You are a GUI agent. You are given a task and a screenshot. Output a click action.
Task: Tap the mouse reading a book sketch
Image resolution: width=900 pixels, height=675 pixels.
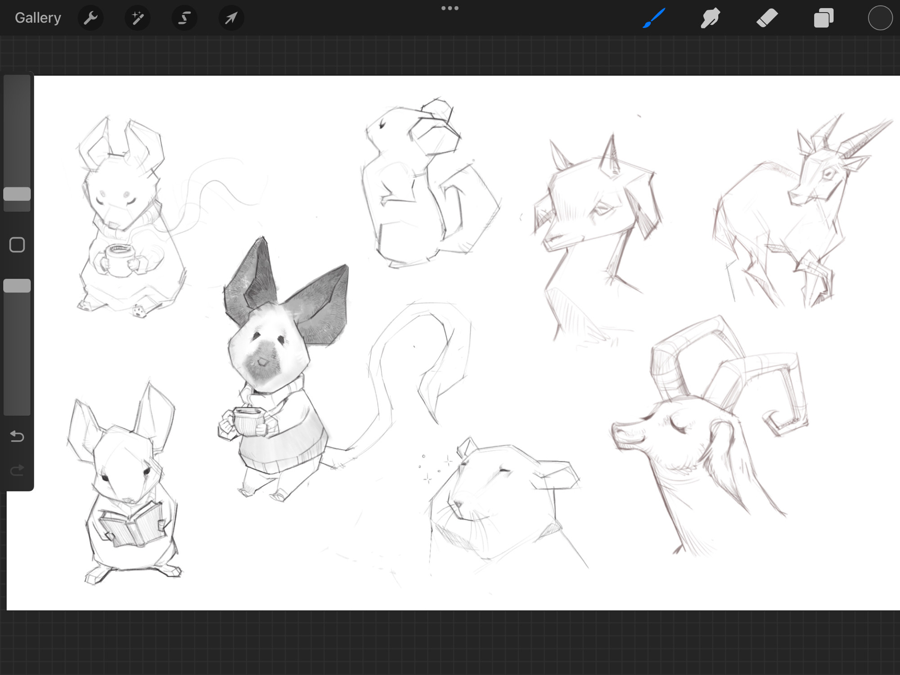[x=125, y=484]
